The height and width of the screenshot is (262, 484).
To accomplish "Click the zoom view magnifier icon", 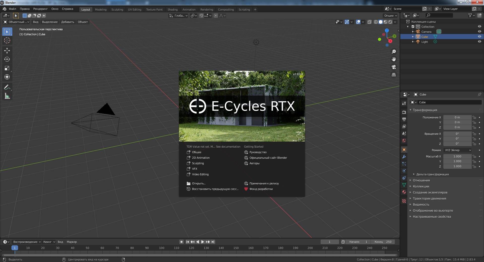I will tap(394, 52).
